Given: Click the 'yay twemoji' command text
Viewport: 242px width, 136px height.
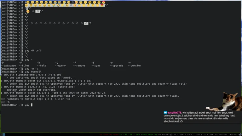Looking at the screenshot, I should point(33,72).
